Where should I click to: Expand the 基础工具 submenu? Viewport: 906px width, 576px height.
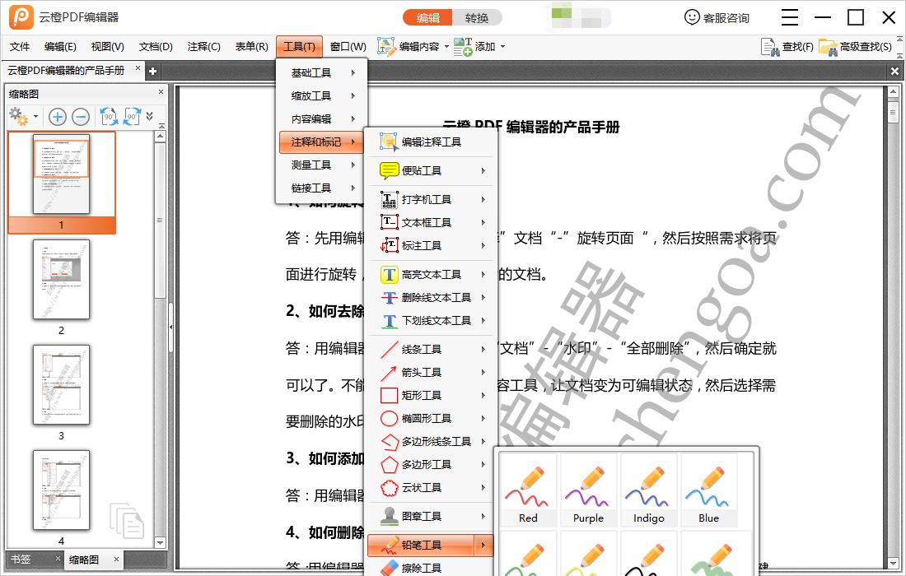322,72
